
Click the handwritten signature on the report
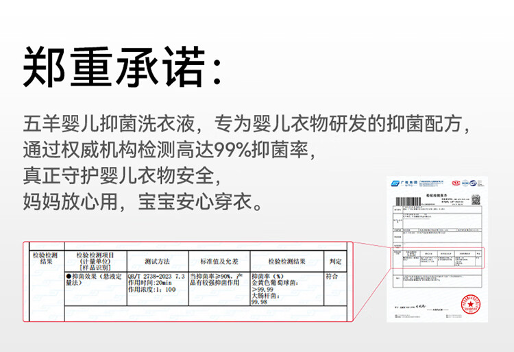point(421,307)
